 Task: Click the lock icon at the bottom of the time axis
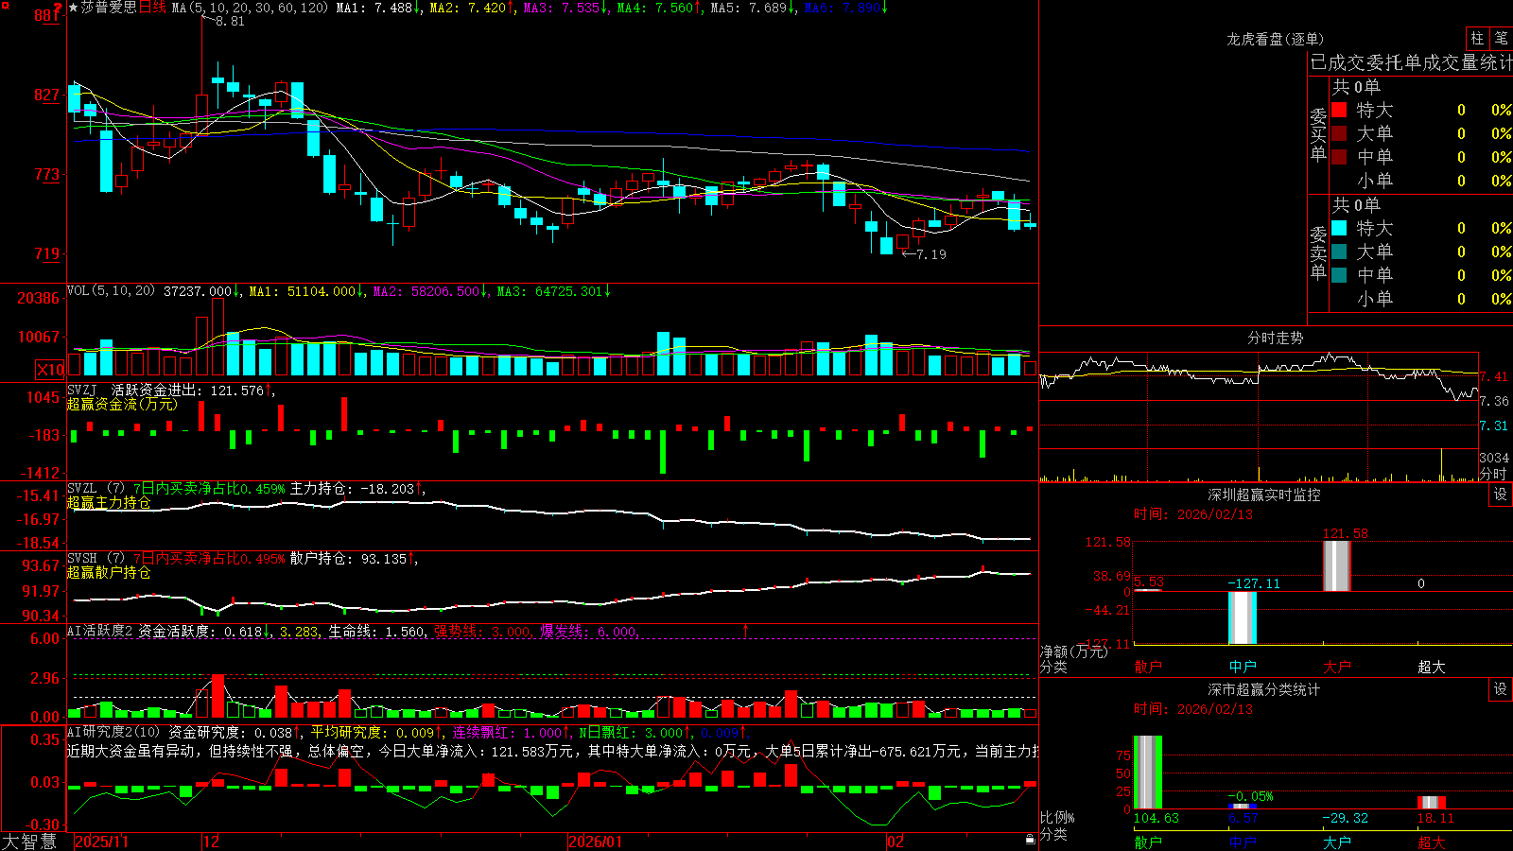pyautogui.click(x=1030, y=839)
